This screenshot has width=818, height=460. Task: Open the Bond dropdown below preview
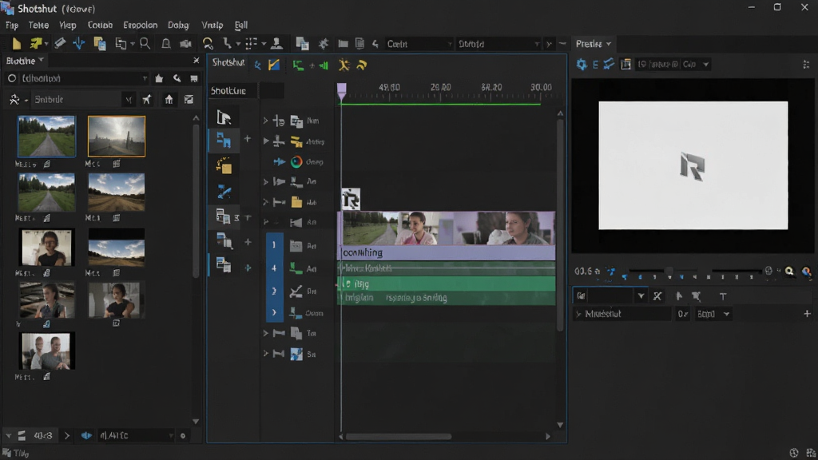[x=713, y=314]
